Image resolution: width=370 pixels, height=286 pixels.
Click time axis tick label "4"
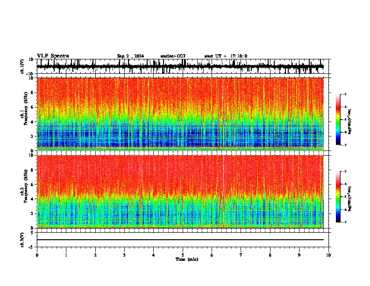point(153,255)
